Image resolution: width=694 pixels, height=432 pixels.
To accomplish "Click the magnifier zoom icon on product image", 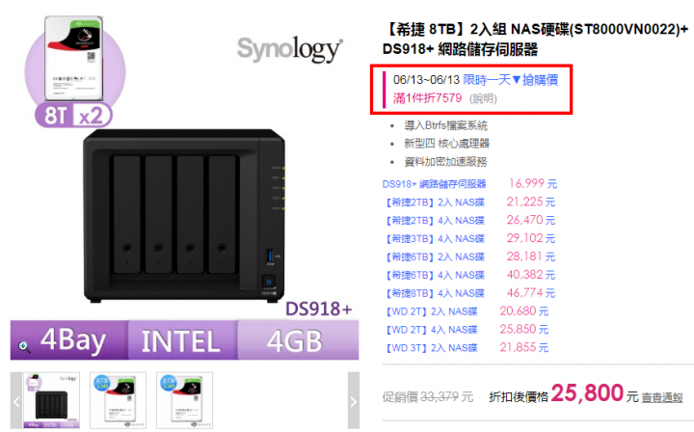I will (x=24, y=347).
